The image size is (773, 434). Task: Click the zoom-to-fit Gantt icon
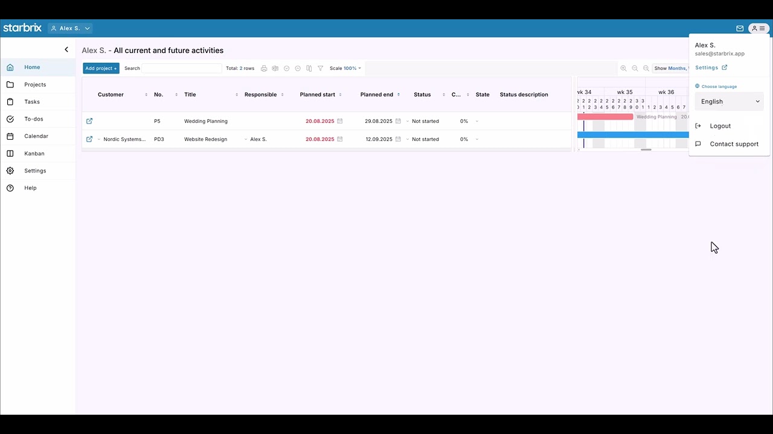[646, 68]
